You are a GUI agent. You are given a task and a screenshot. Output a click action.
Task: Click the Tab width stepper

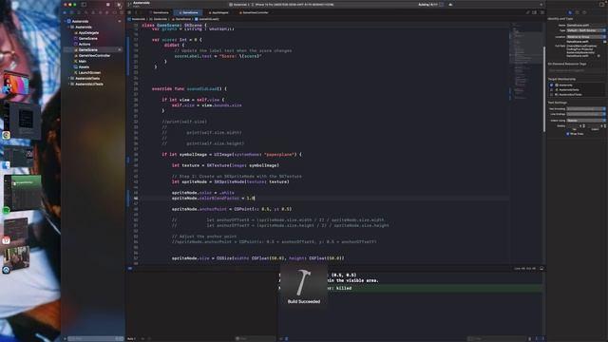(x=584, y=126)
